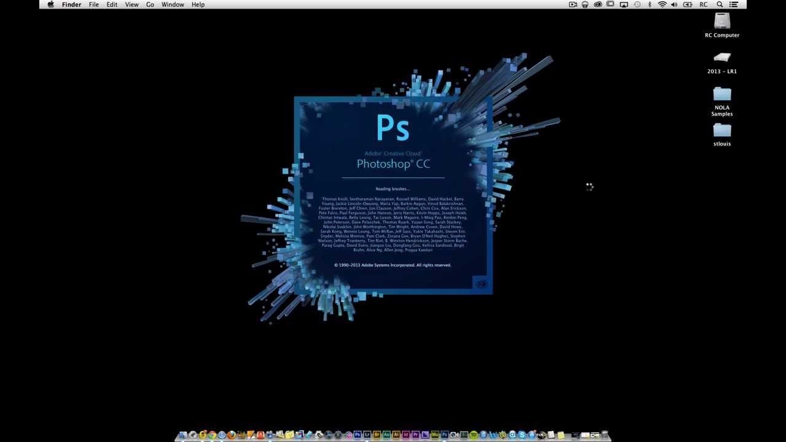Start Premiere Pro from the Dock
Viewport: 786px width, 442px height.
[415, 435]
